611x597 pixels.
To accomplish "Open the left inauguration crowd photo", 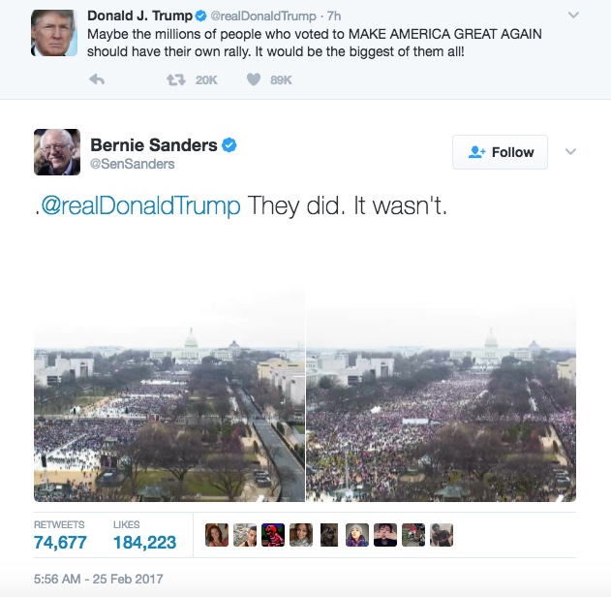I will [169, 395].
